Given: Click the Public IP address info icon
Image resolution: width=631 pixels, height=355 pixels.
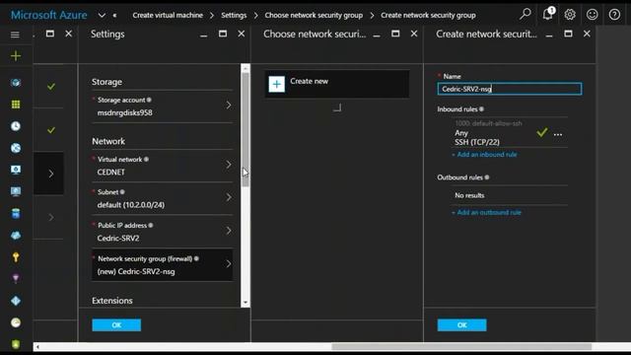Looking at the screenshot, I should 151,226.
